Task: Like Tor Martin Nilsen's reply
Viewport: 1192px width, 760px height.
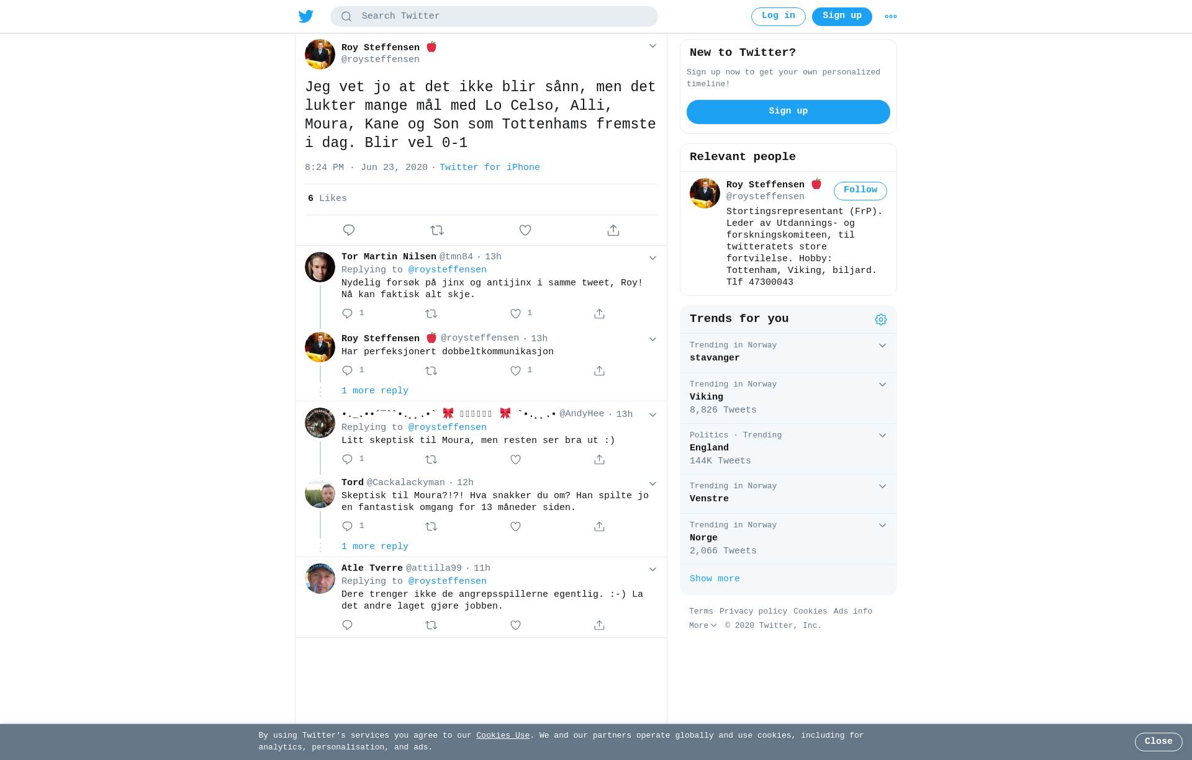Action: pos(515,314)
